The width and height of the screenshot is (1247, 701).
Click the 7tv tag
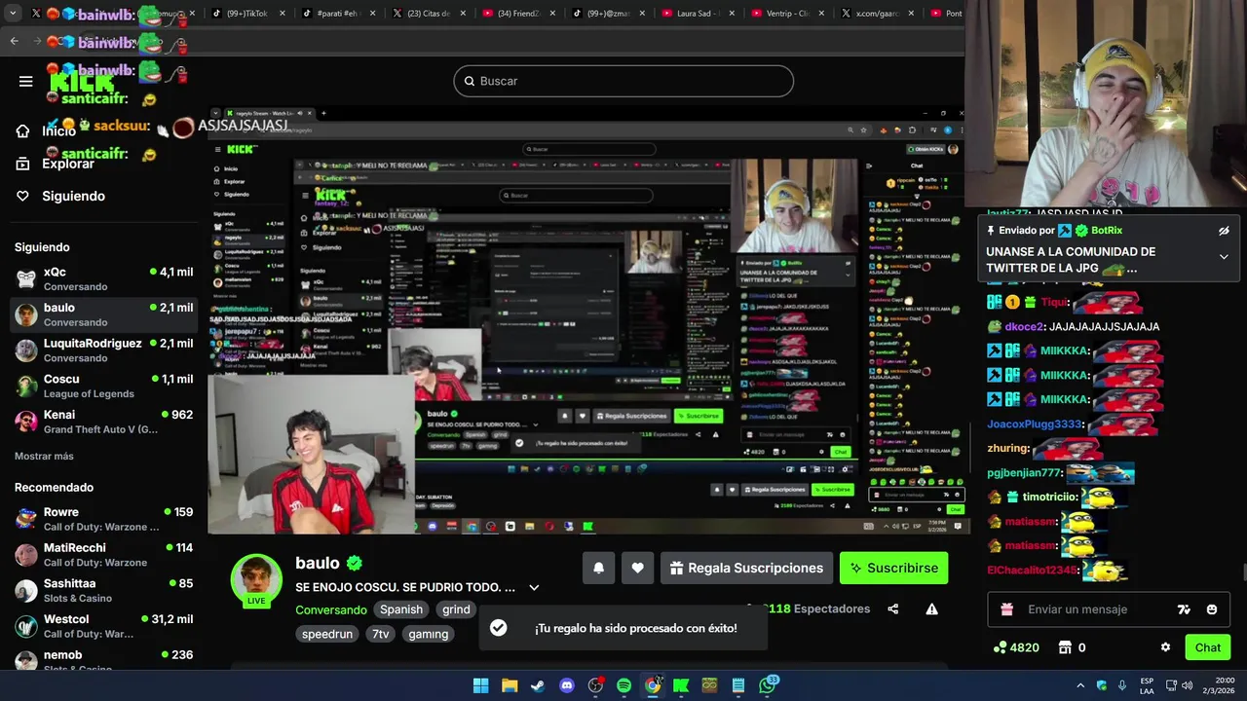(x=380, y=634)
